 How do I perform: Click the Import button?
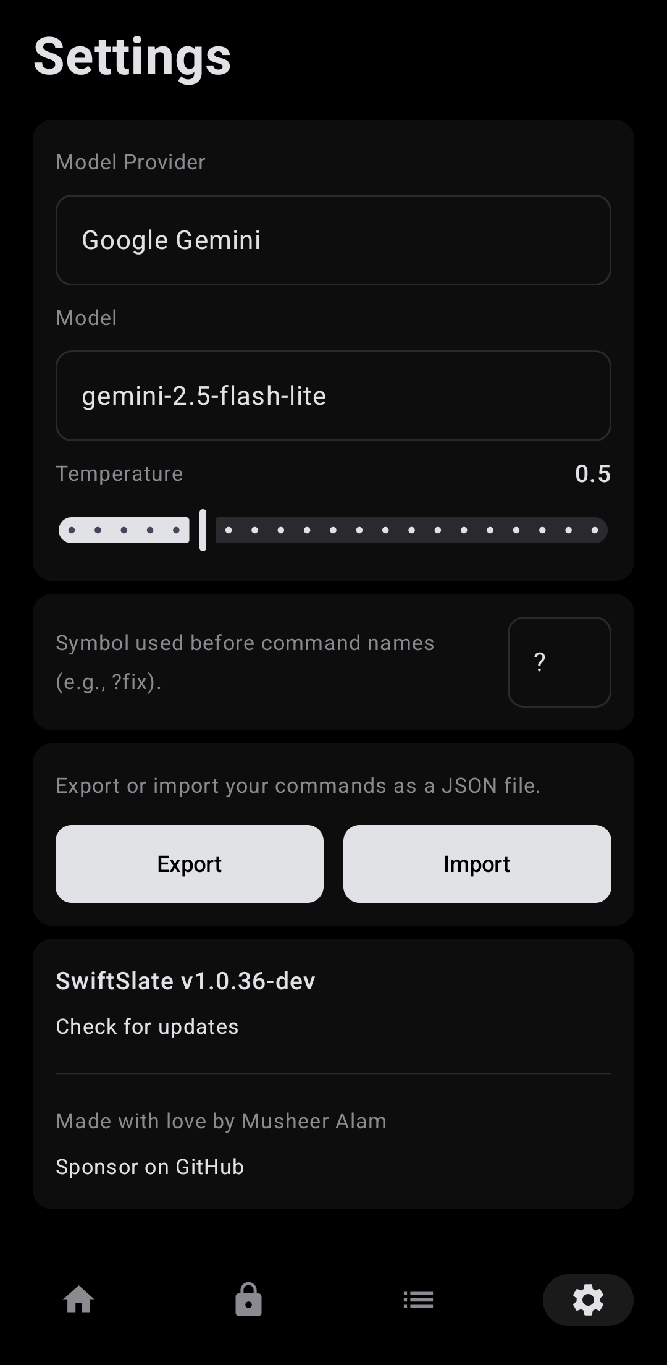(x=476, y=863)
